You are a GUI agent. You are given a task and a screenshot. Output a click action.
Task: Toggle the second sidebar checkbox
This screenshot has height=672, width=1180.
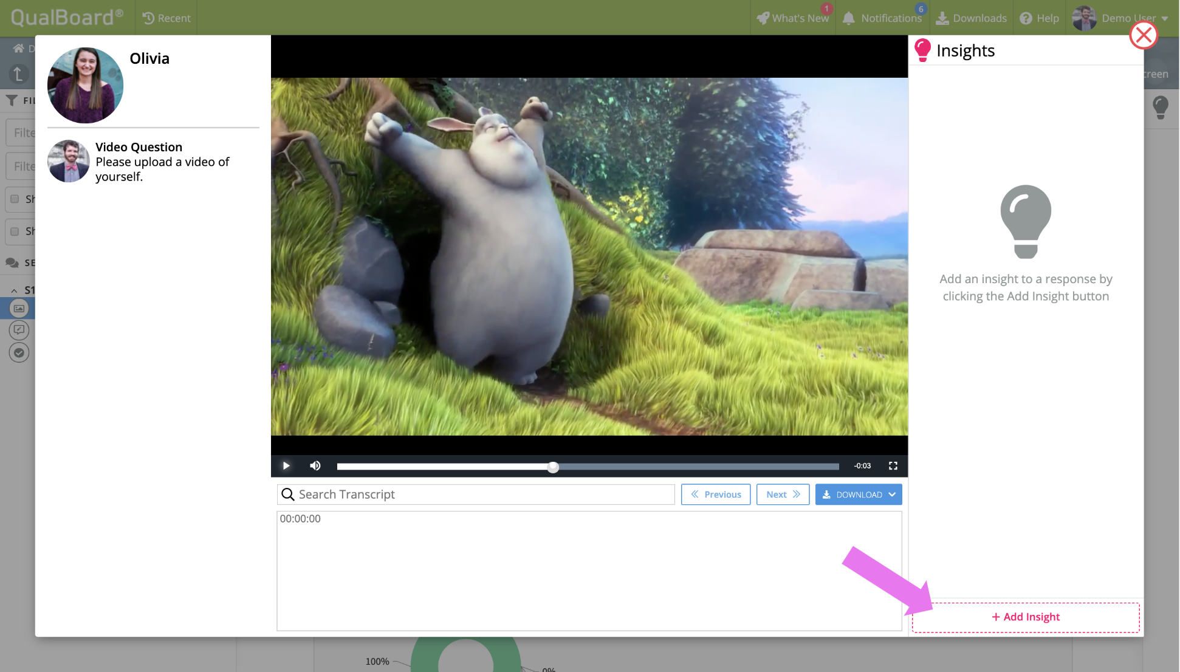pos(15,231)
